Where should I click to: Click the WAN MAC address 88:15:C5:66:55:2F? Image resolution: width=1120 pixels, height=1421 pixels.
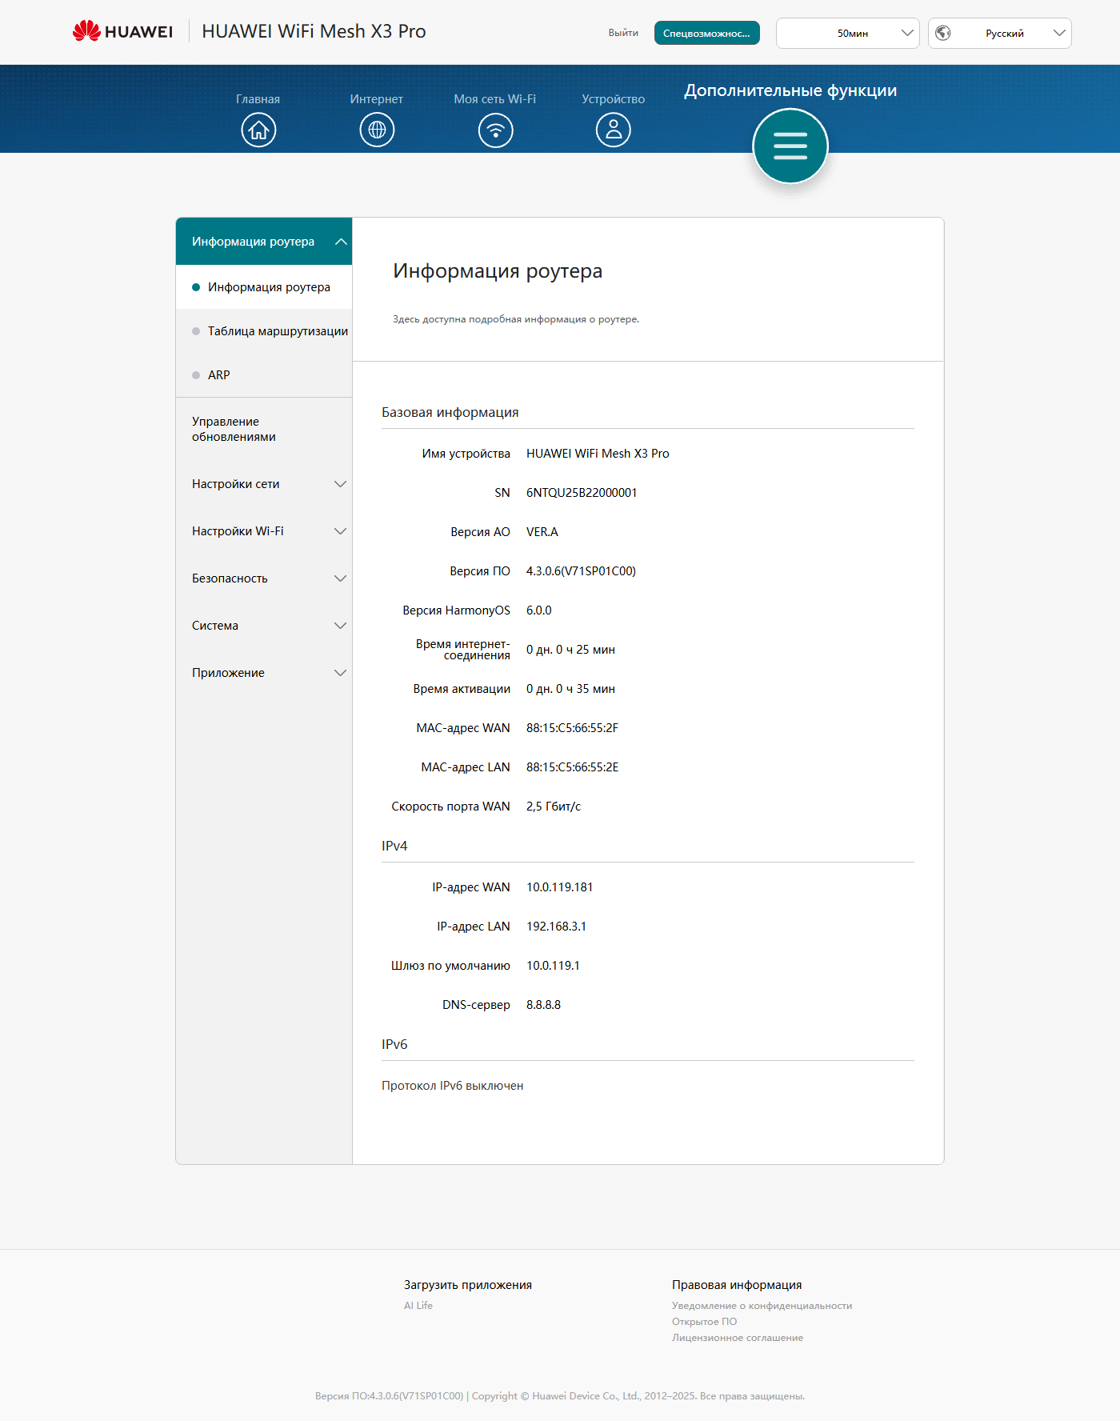coord(572,728)
